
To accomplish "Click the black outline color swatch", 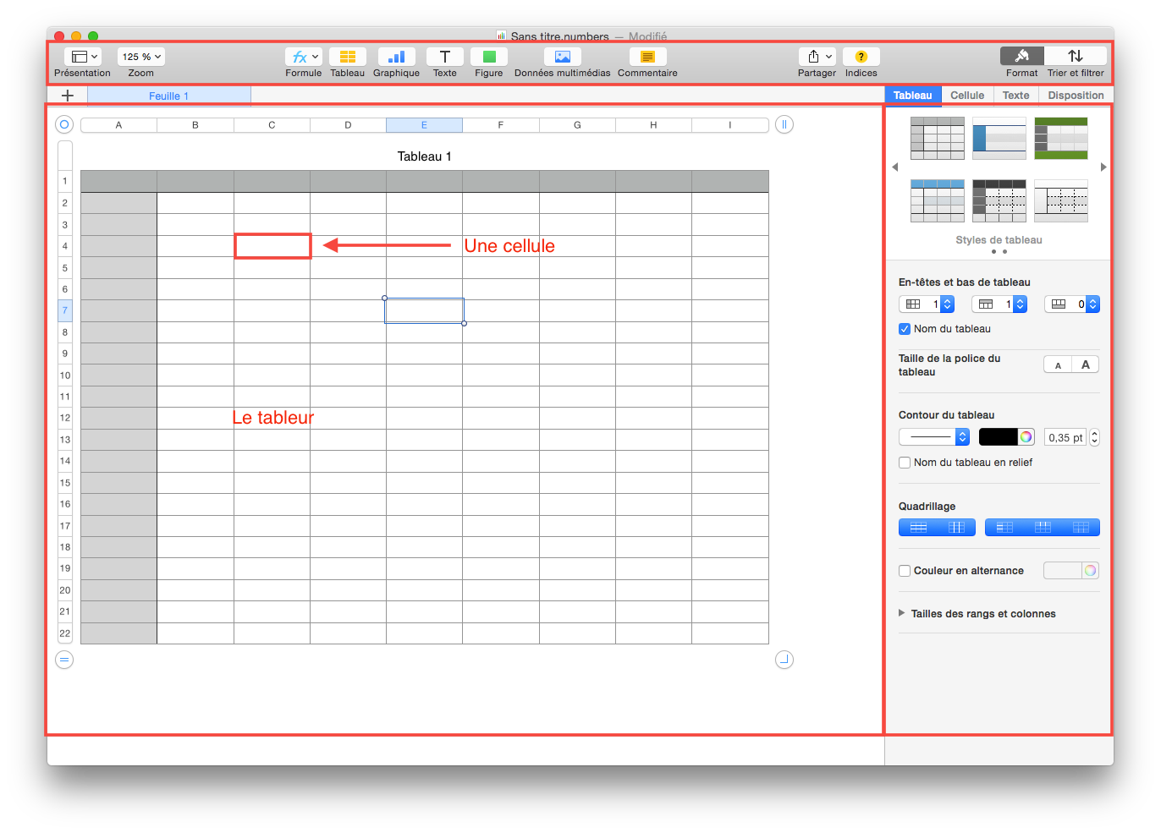I will coord(998,437).
